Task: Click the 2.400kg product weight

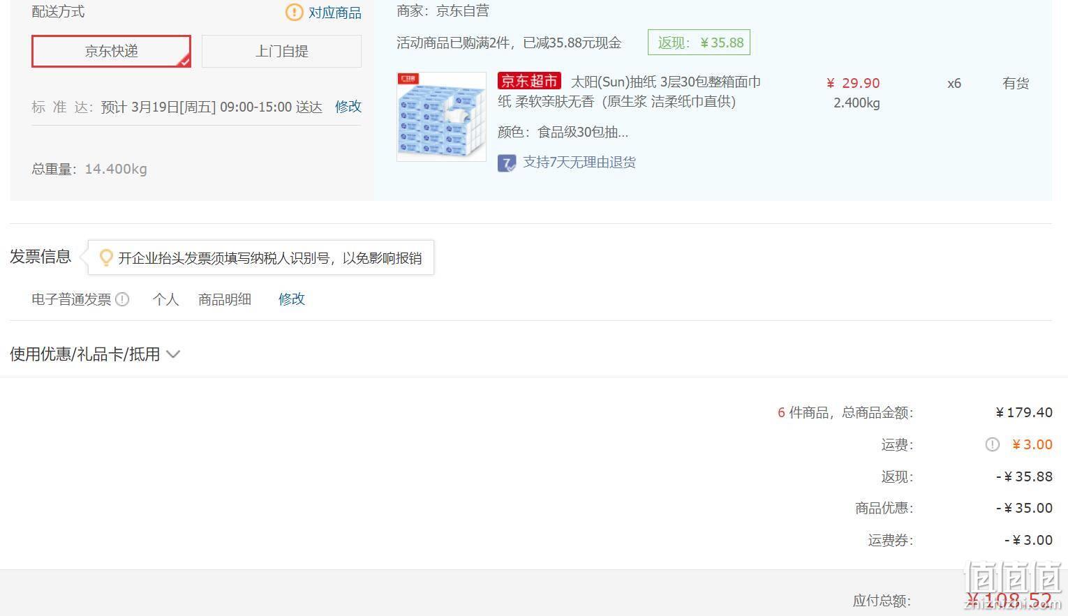Action: click(x=856, y=103)
